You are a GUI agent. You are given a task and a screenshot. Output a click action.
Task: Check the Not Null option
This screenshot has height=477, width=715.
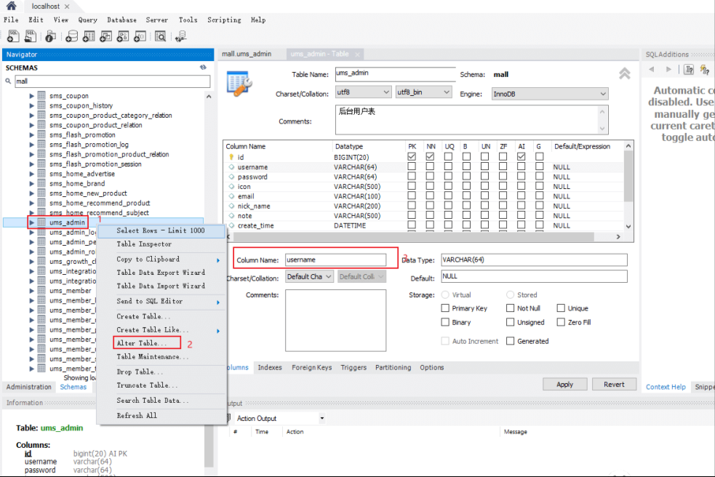tap(511, 308)
